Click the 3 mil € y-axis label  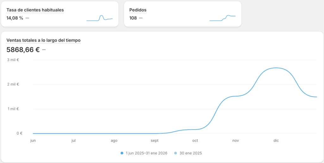click(13, 60)
